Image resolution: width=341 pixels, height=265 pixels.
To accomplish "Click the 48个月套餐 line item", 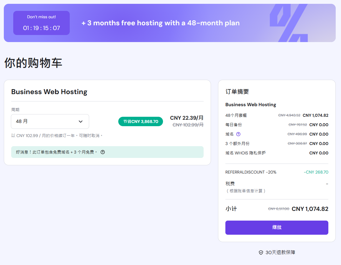I will coord(236,115).
